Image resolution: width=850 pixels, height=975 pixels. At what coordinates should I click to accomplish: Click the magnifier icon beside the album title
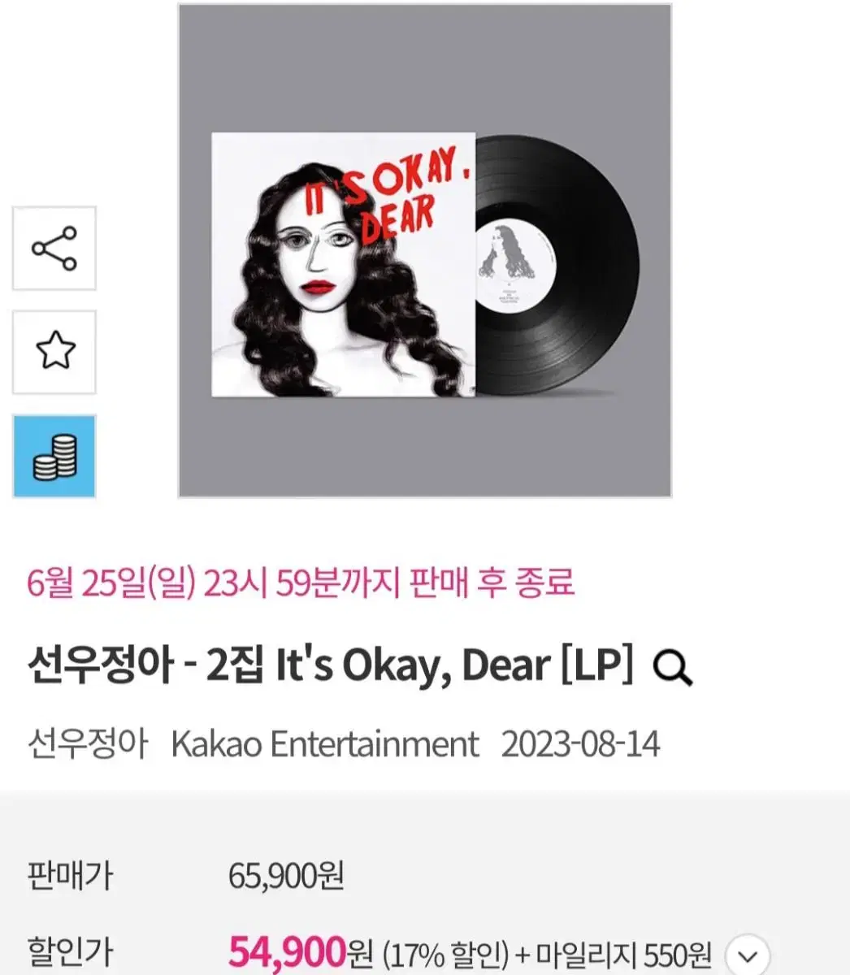[673, 669]
